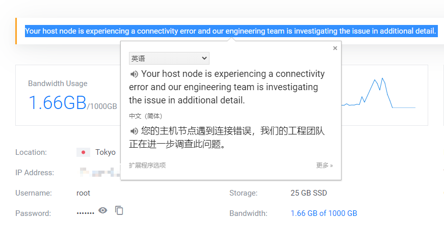Click the 25 GB SSD storage value
This screenshot has height=246, width=444.
click(x=308, y=193)
